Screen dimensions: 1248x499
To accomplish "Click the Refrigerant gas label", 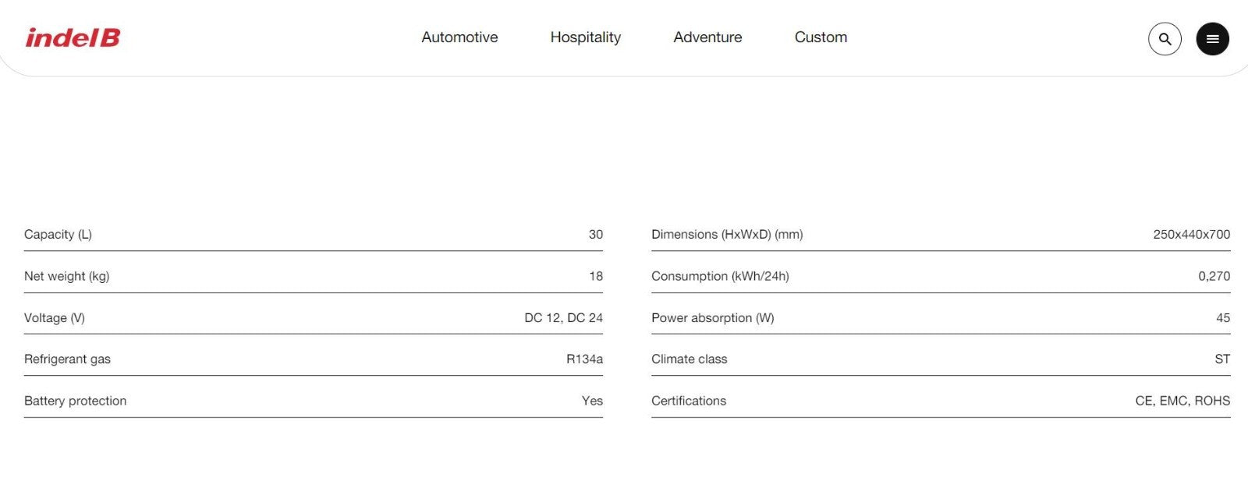I will coord(67,359).
